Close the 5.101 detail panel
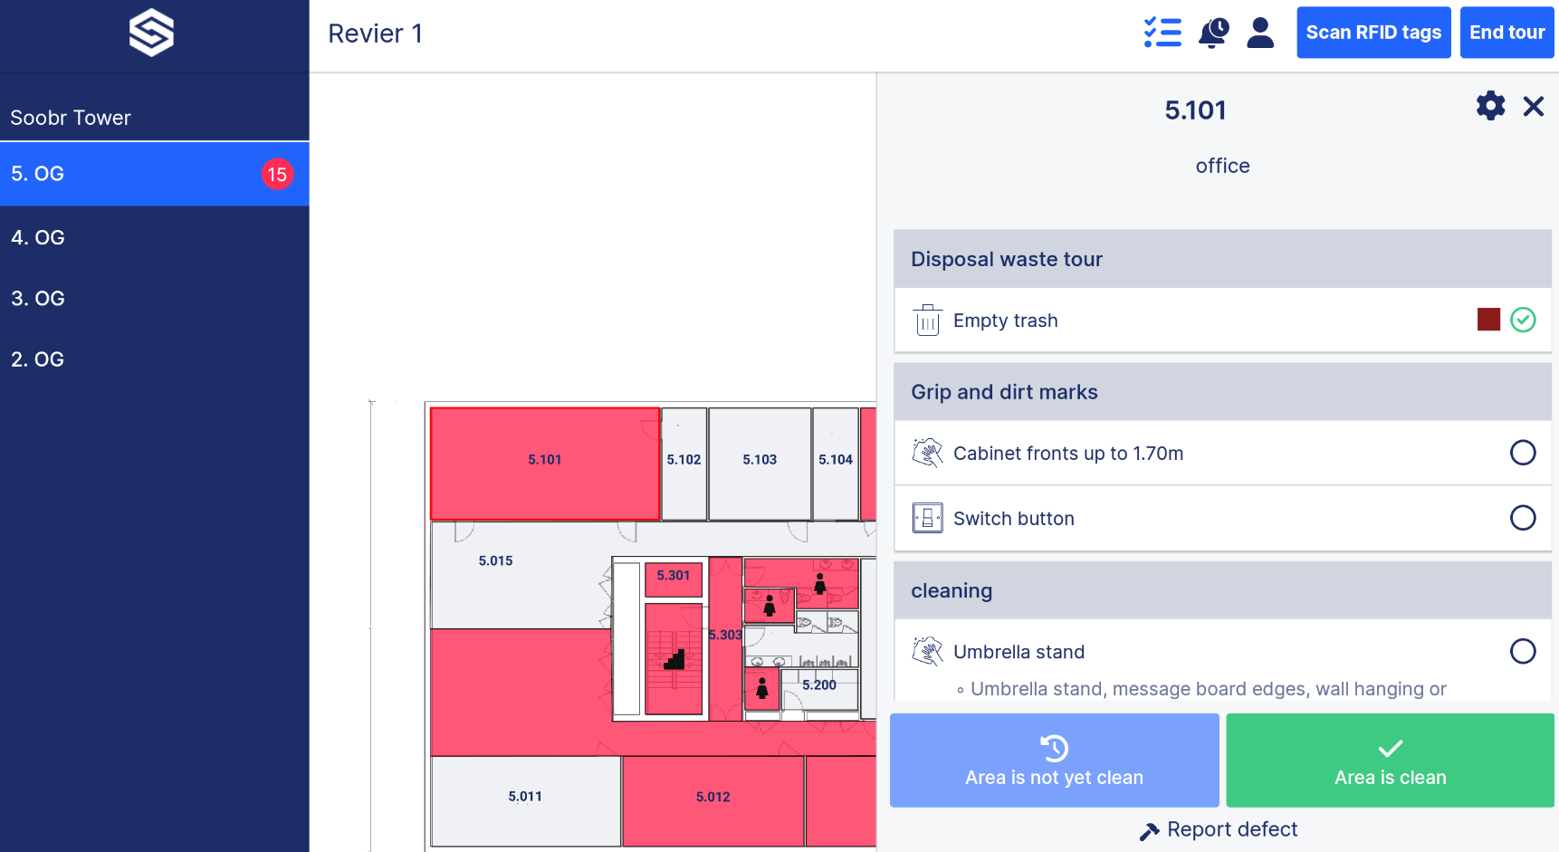This screenshot has height=852, width=1559. (x=1534, y=107)
